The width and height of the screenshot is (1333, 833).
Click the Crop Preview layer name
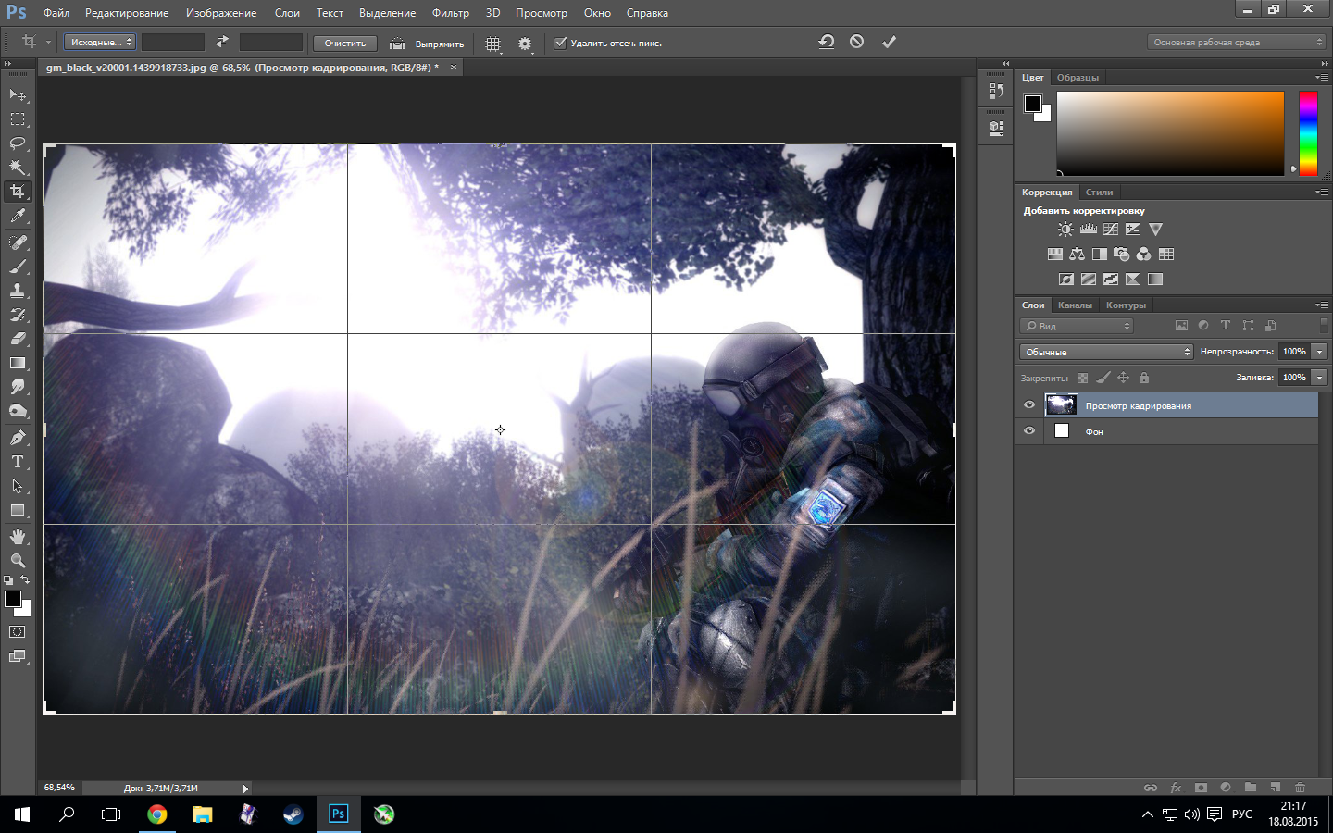[1139, 406]
